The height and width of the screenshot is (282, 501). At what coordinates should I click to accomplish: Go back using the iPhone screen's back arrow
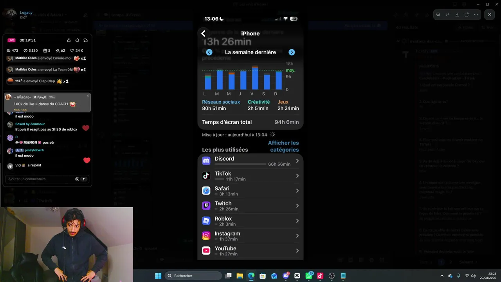[x=203, y=33]
